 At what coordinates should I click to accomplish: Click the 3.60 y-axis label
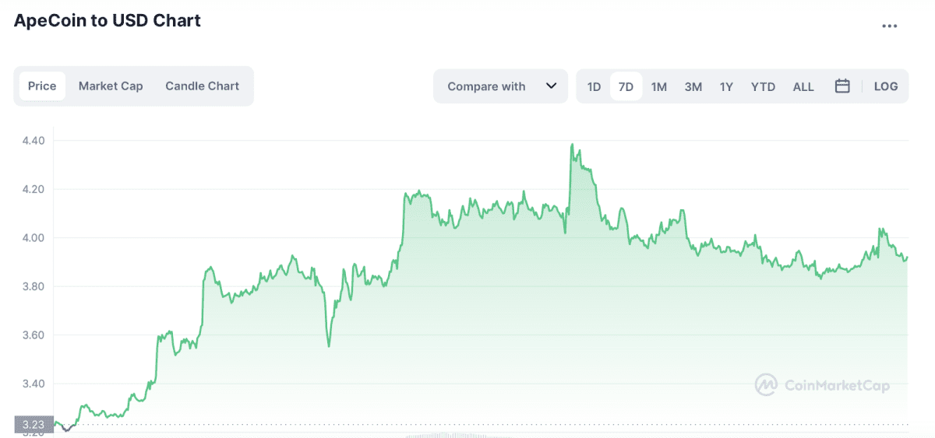34,335
